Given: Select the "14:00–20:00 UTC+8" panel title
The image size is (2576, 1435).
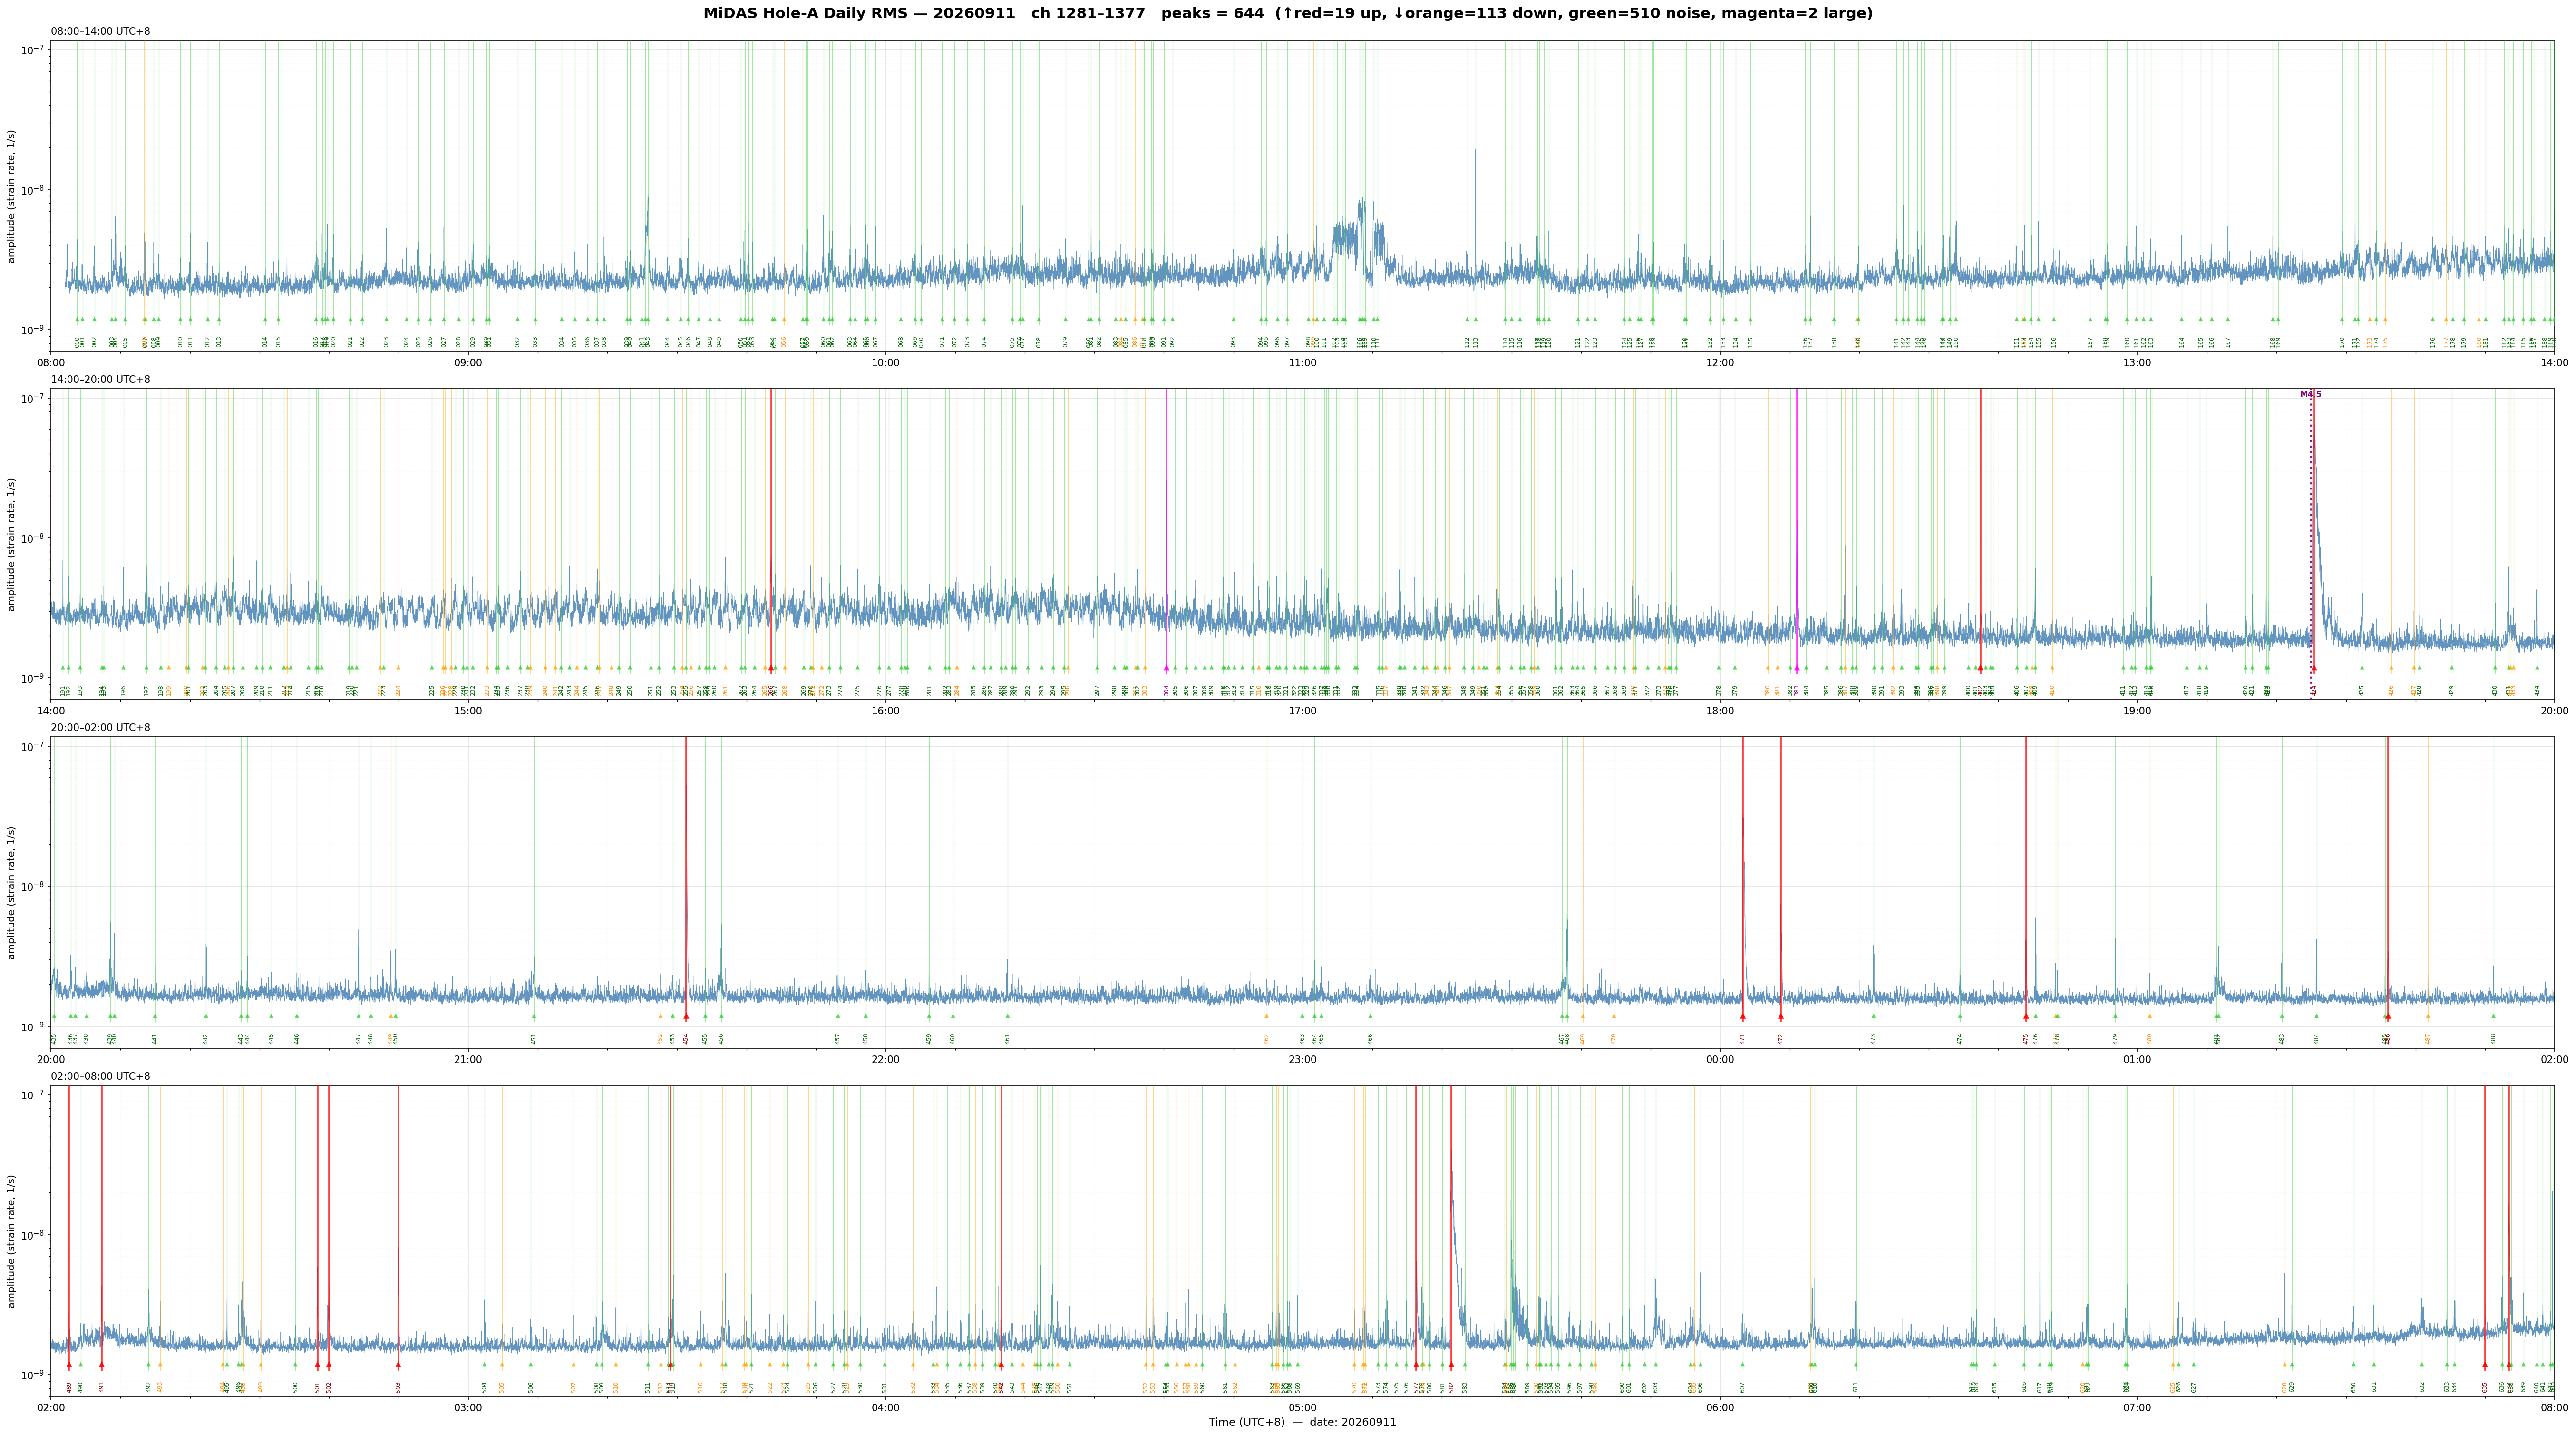Looking at the screenshot, I should pos(101,380).
